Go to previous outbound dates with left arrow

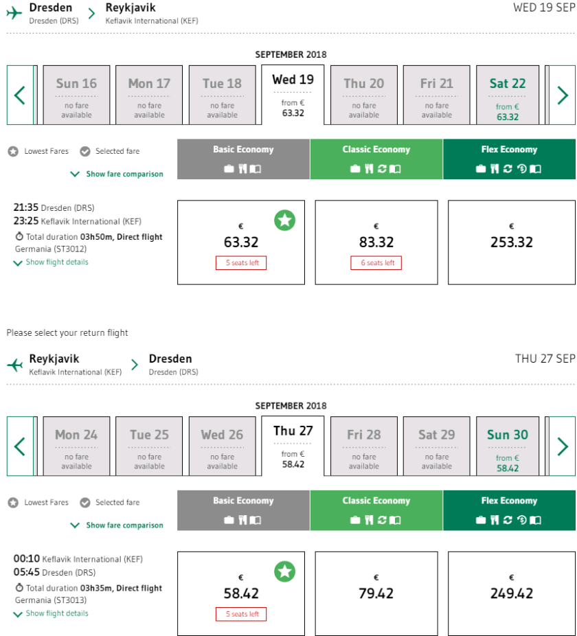[20, 95]
